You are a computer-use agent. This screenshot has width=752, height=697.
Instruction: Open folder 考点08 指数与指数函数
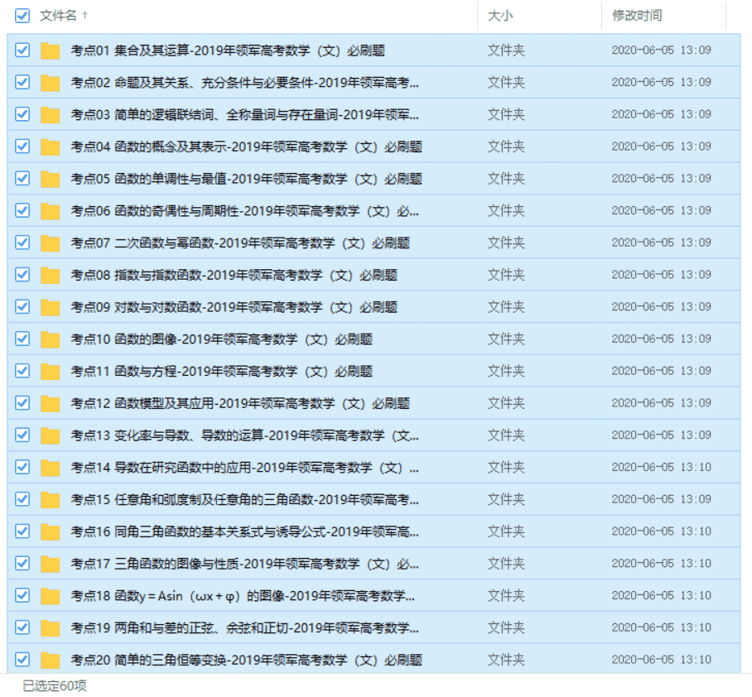coord(234,276)
